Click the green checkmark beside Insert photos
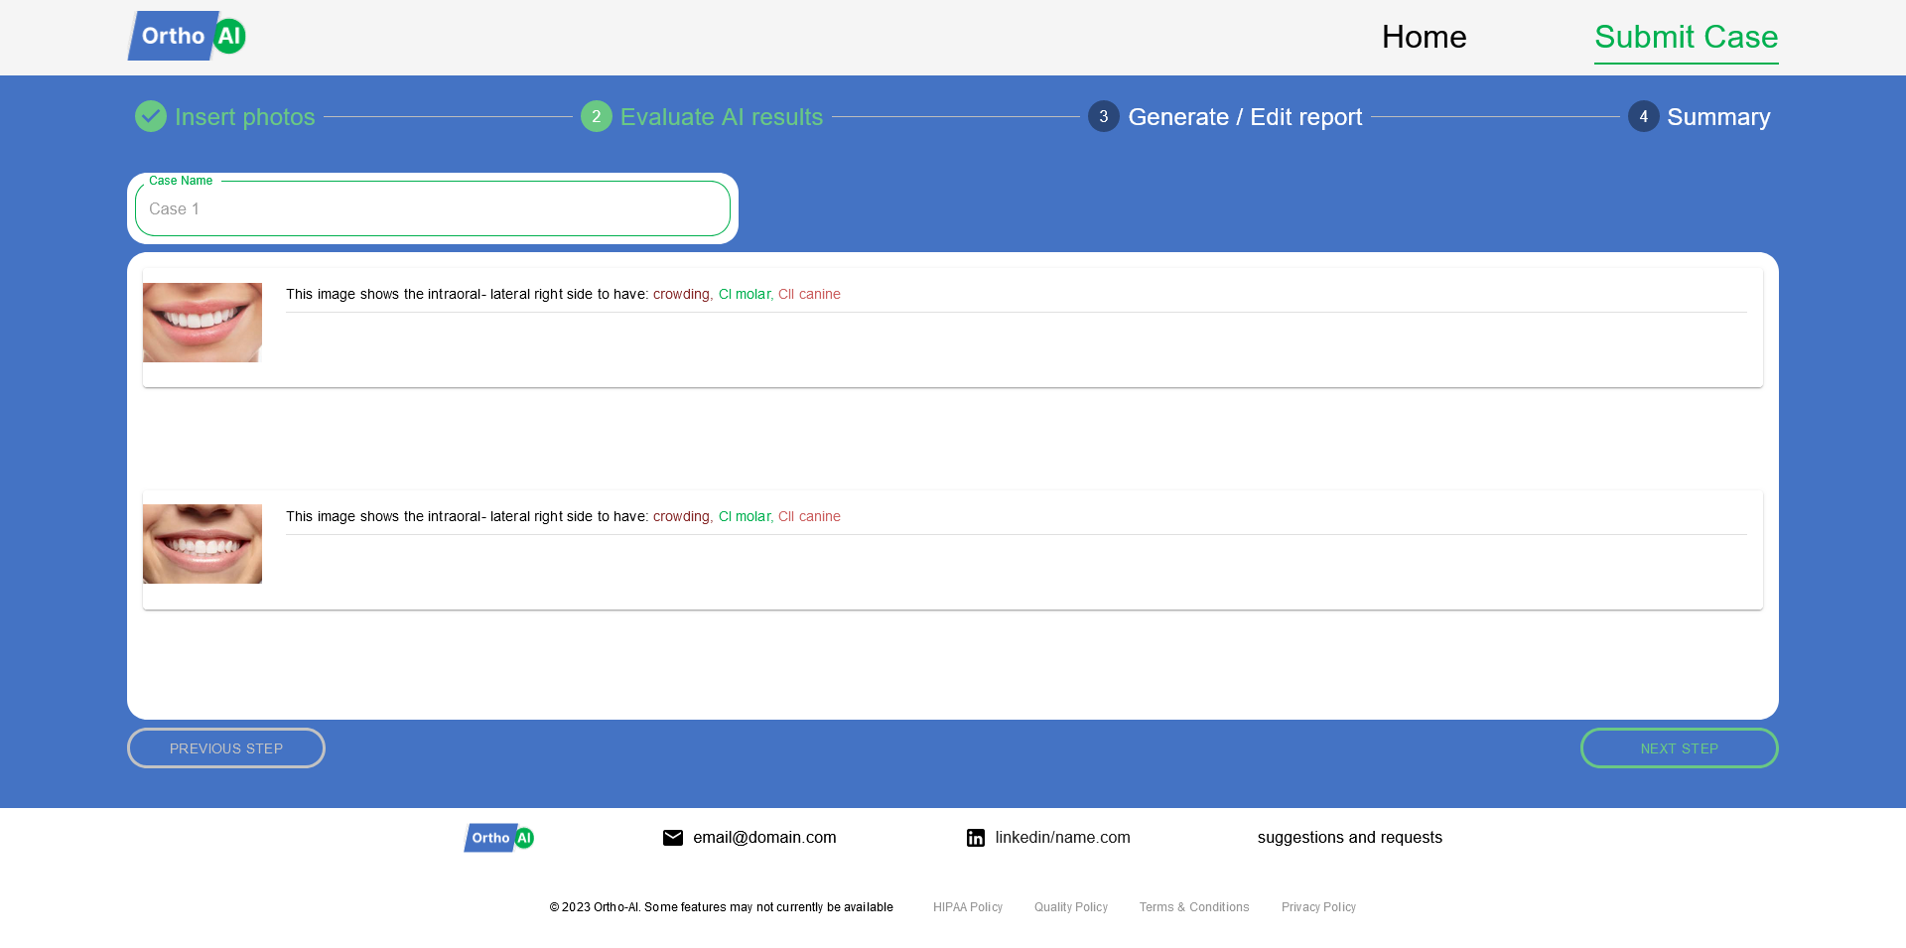This screenshot has height=948, width=1906. [x=151, y=116]
